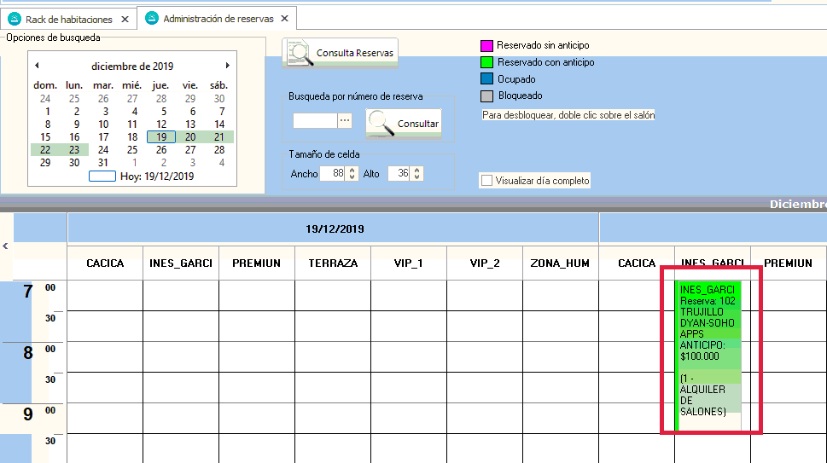Click the reservation number input field
The image size is (827, 463).
pyautogui.click(x=315, y=121)
